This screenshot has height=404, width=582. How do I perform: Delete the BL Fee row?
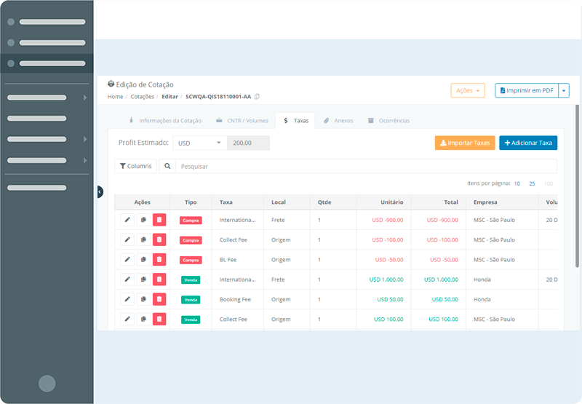(x=159, y=259)
